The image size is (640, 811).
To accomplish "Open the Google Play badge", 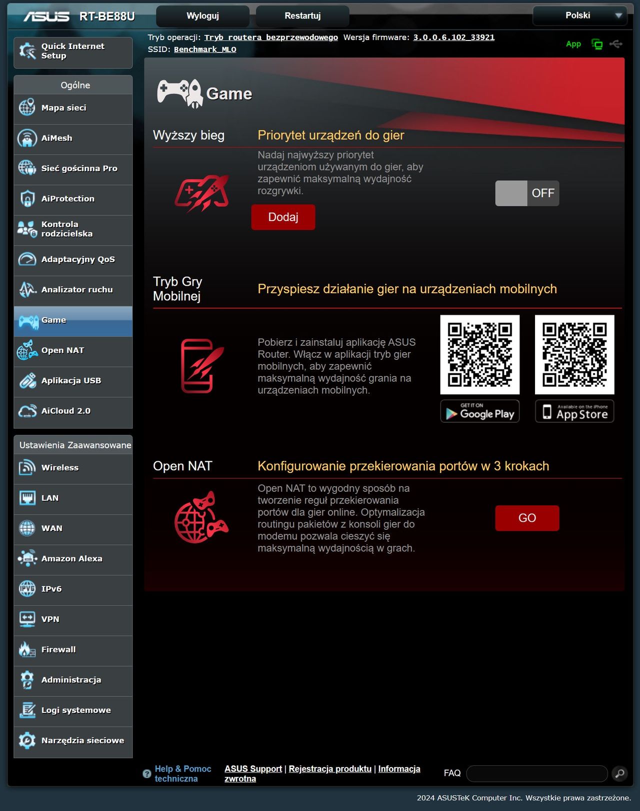I will point(480,411).
